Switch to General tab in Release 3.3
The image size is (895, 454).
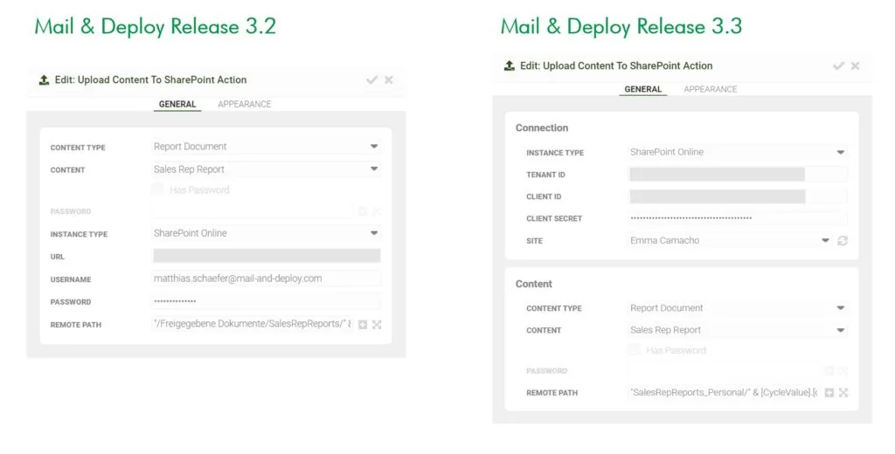643,89
